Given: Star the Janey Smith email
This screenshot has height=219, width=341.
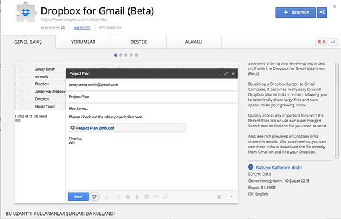Looking at the screenshot, I should click(x=21, y=69).
